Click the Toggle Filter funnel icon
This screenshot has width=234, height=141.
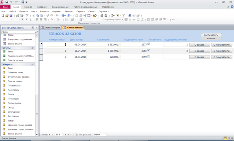(x=123, y=15)
